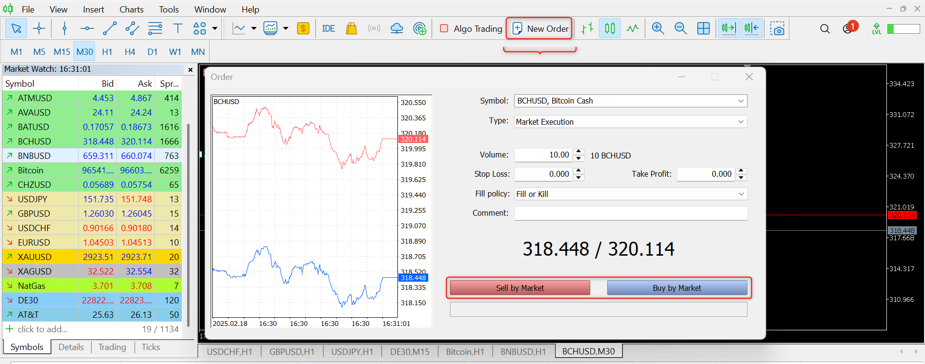Screen dimensions: 925x364
Task: Open the New Order dialog
Action: click(540, 28)
